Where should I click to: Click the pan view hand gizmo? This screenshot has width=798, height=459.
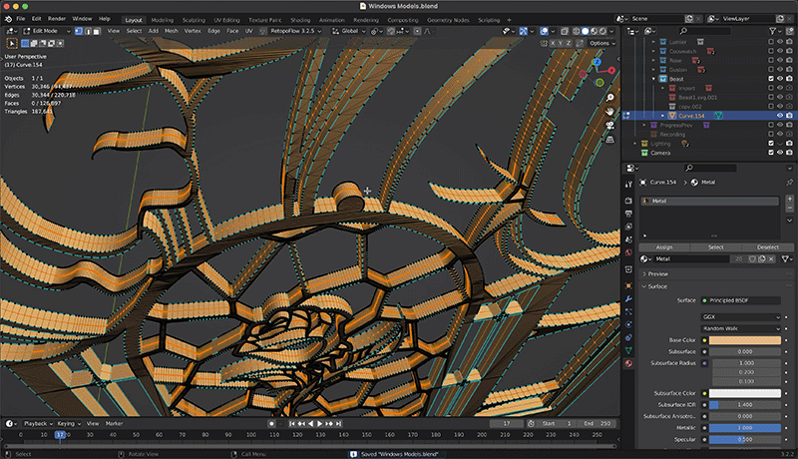click(x=608, y=111)
